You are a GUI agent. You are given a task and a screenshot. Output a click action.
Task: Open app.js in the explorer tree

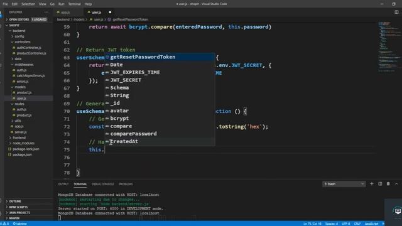19,126
